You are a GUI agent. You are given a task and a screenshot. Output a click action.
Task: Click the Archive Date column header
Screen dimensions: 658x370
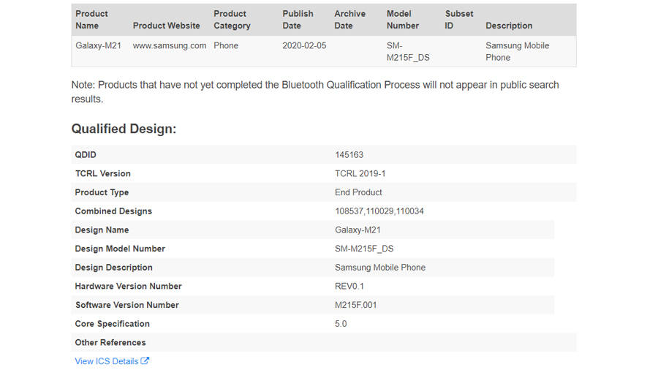pyautogui.click(x=349, y=20)
